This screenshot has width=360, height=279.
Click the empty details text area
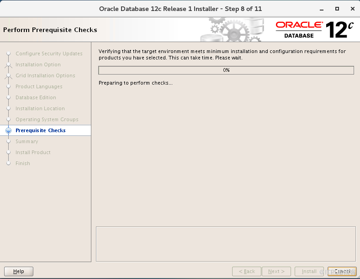pos(226,244)
